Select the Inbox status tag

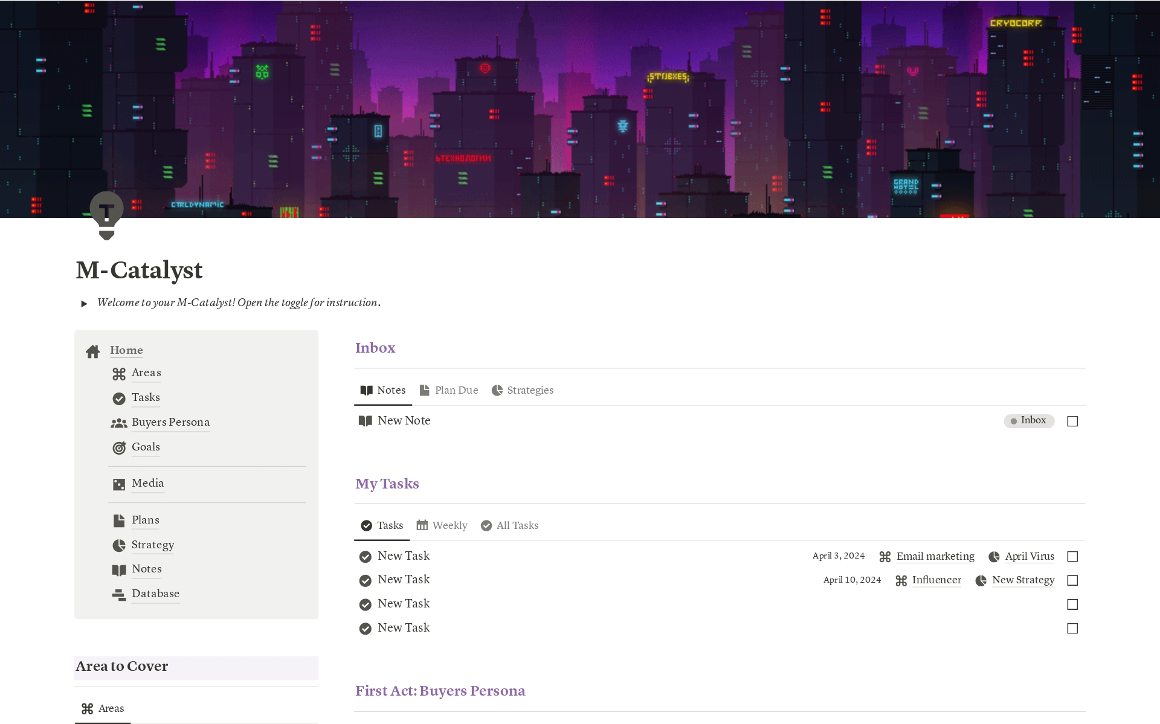(x=1027, y=420)
